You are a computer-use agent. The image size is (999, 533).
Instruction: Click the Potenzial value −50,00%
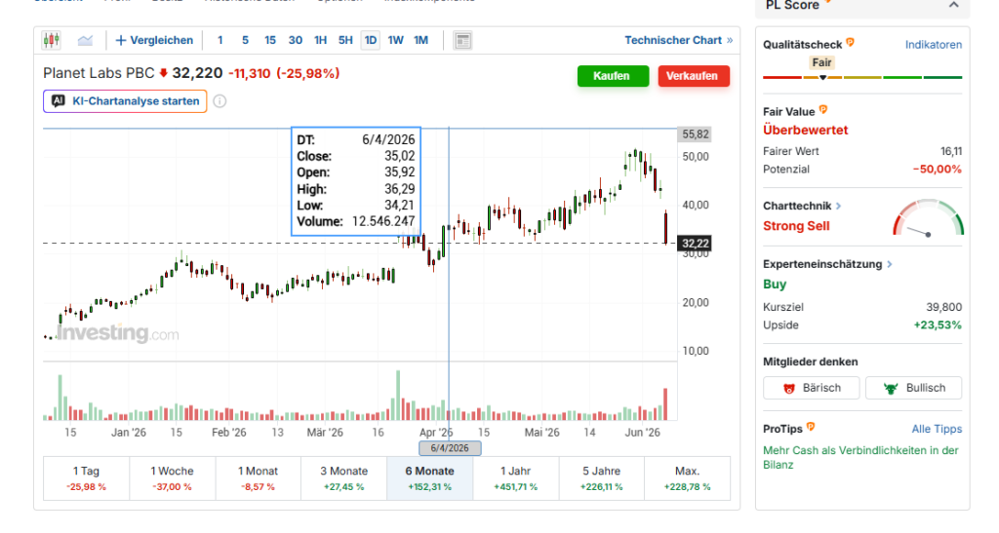(x=938, y=170)
